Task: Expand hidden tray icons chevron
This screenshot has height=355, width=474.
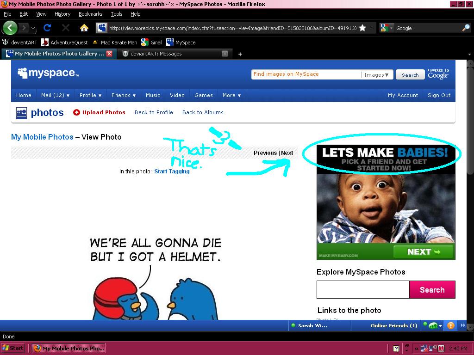Action: 417,349
